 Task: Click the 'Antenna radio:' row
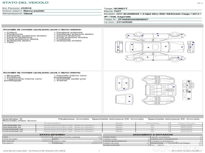[77, 141]
